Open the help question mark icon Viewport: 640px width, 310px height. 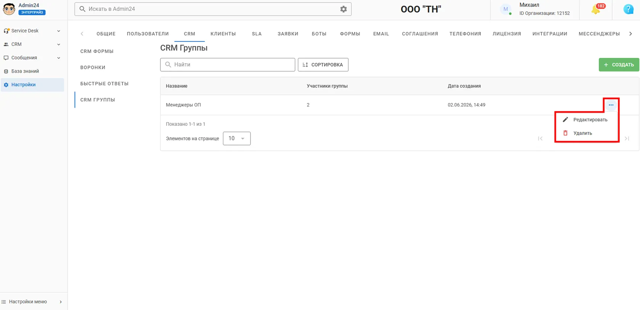click(x=628, y=9)
